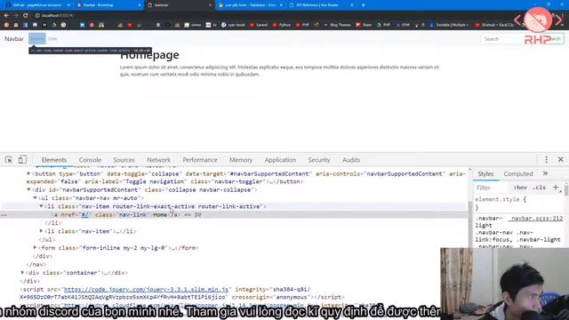The width and height of the screenshot is (569, 320).
Task: Show more Styles pane tabs chevron
Action: pos(545,174)
